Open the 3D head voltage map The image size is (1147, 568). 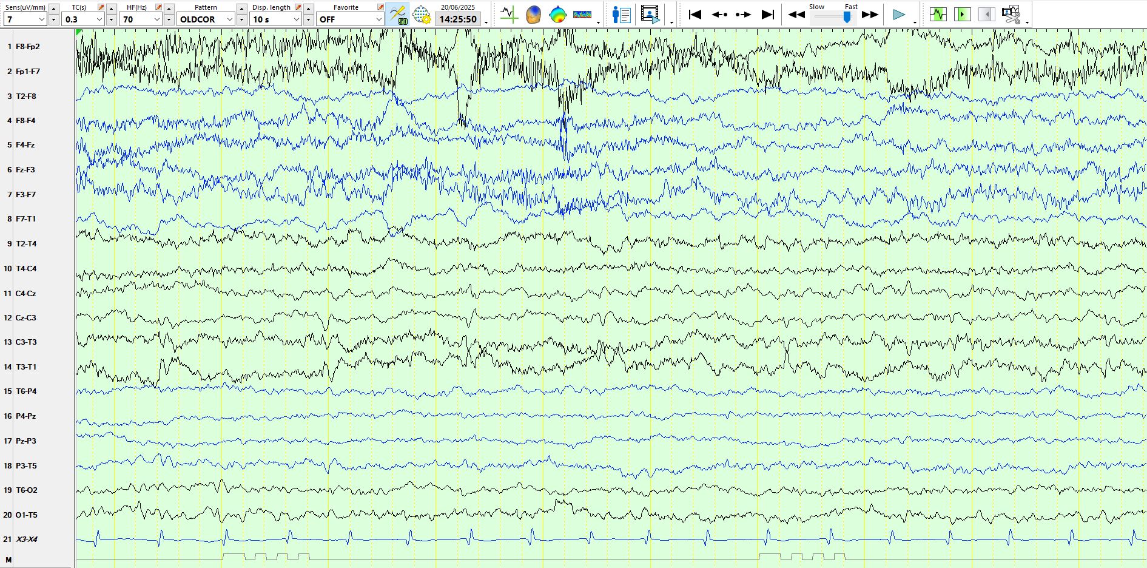[x=533, y=14]
